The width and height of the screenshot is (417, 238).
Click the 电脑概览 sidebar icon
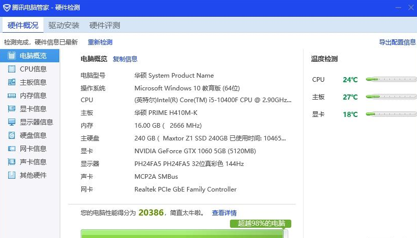12,56
